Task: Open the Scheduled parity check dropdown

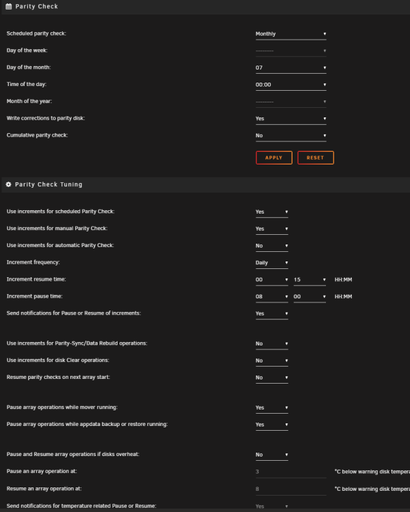Action: click(290, 34)
